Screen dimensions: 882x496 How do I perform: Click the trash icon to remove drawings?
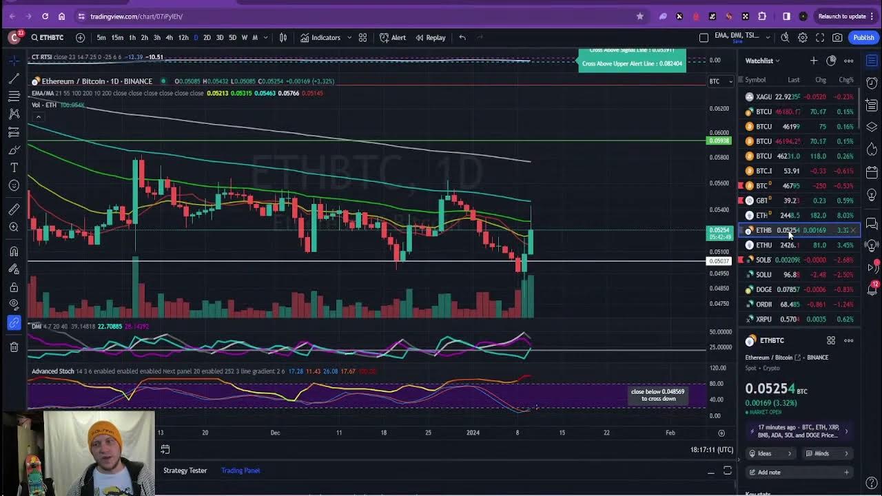14,347
